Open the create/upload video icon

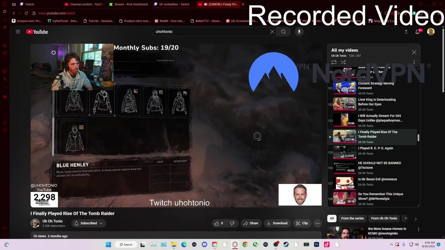[x=406, y=32]
